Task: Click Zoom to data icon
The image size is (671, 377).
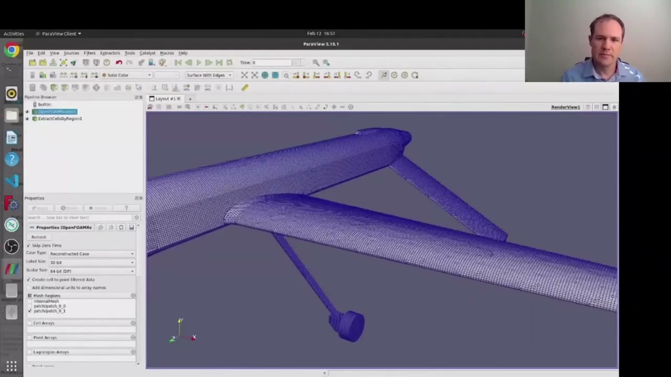Action: (254, 75)
